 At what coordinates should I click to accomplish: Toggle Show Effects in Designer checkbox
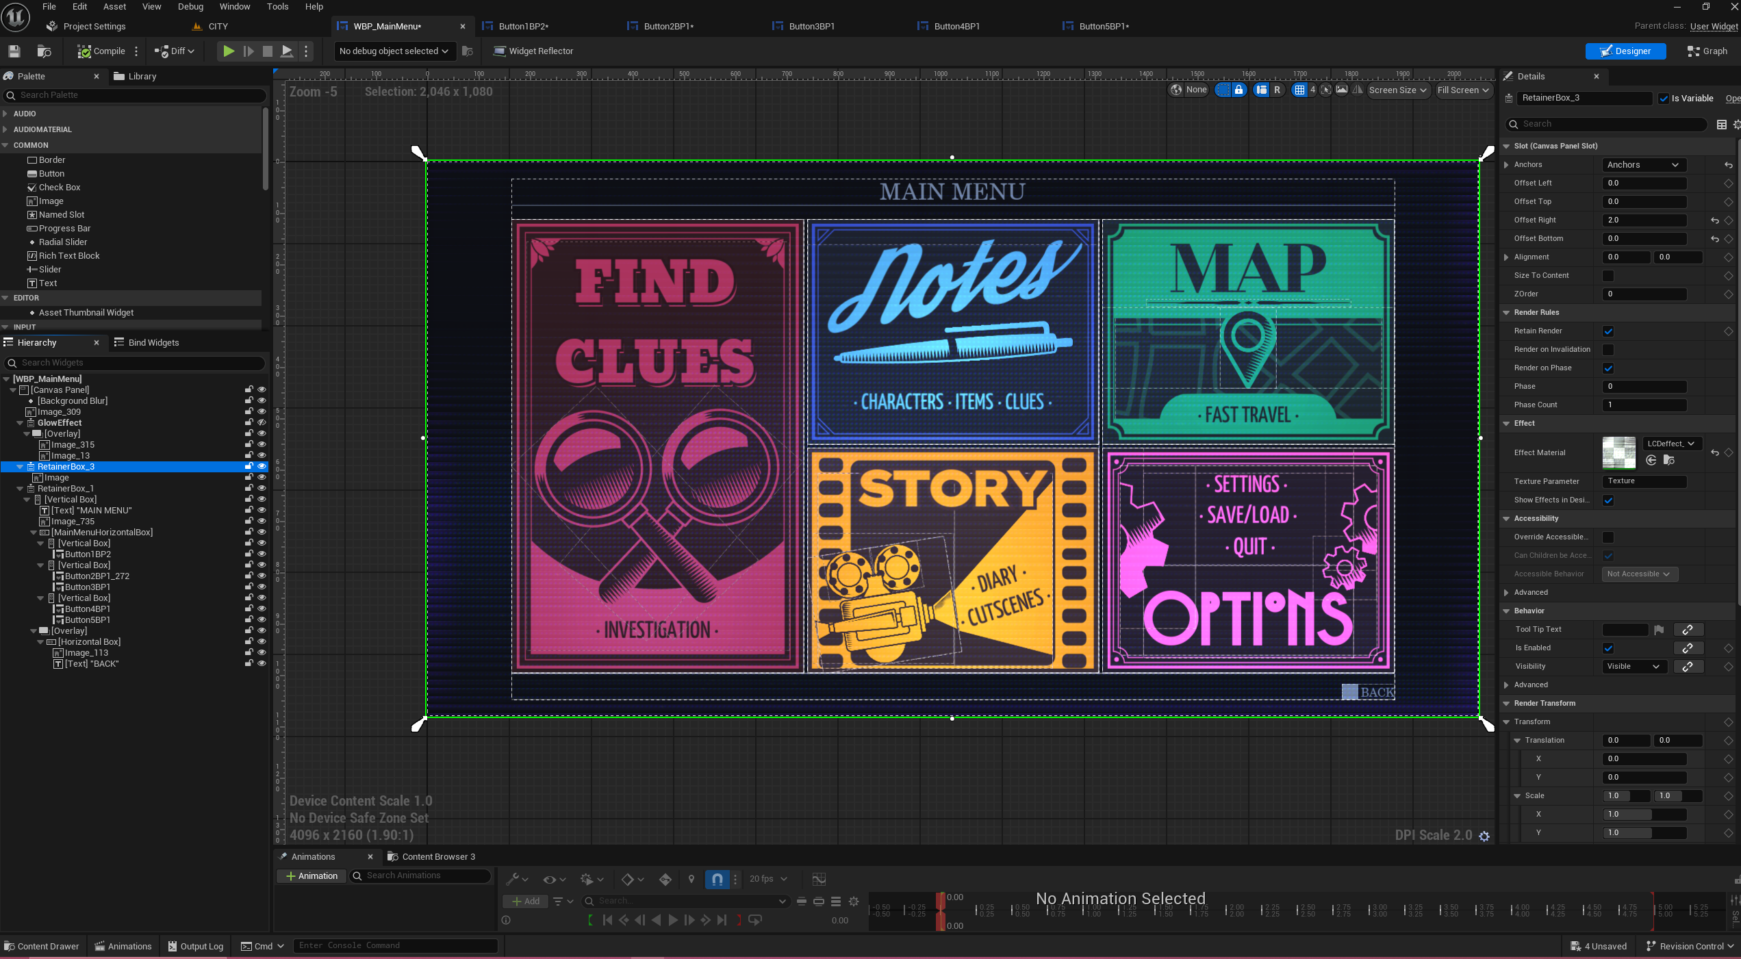point(1608,500)
